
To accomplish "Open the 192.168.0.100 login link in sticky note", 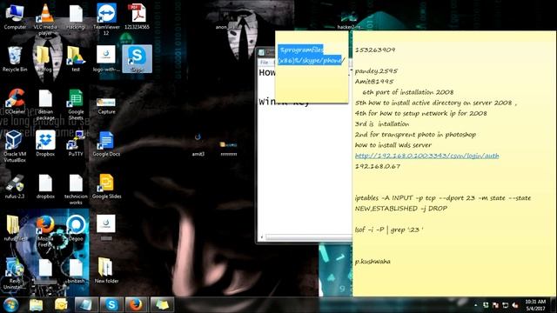I will tap(426, 156).
